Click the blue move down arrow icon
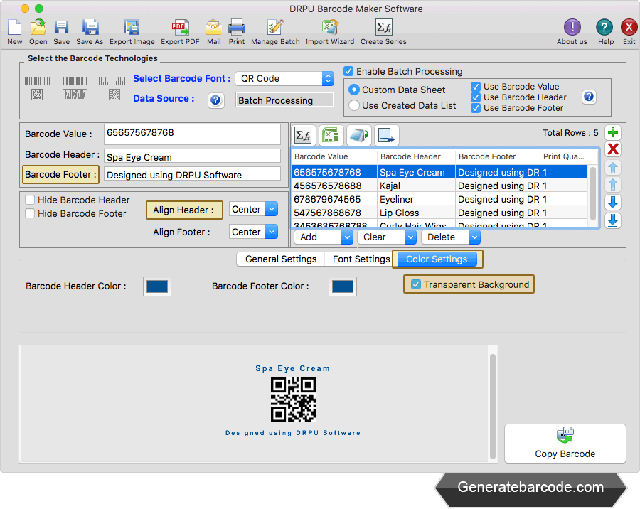The height and width of the screenshot is (509, 640). pyautogui.click(x=613, y=202)
